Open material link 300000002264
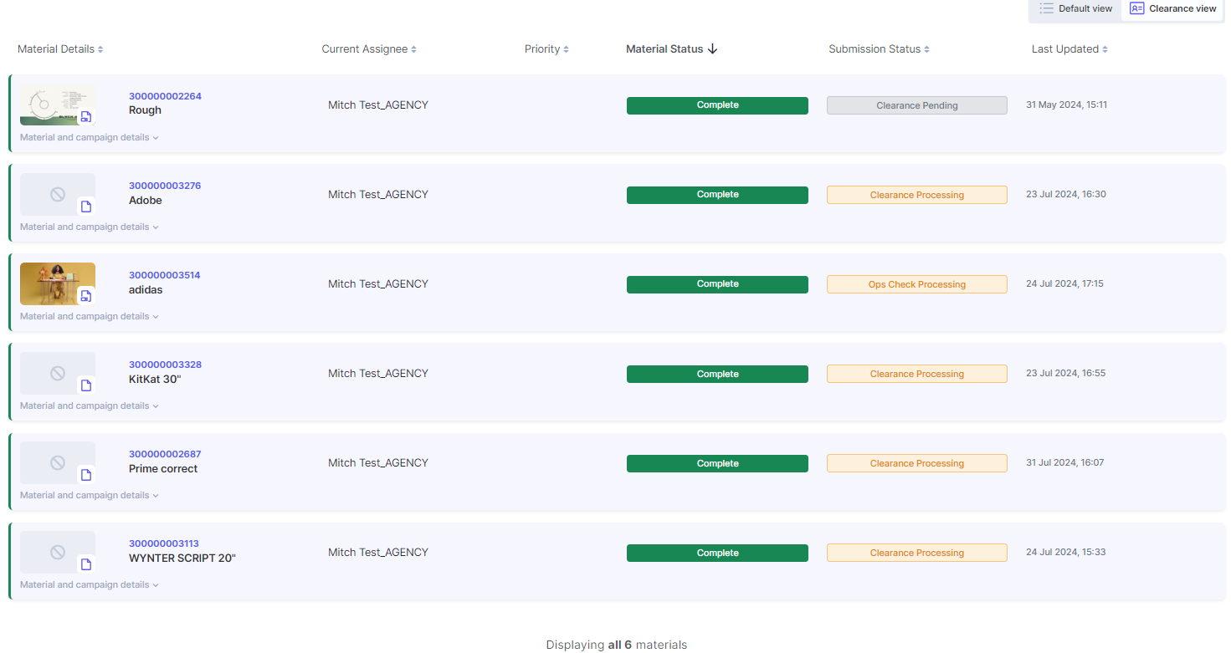This screenshot has width=1231, height=653. [165, 96]
